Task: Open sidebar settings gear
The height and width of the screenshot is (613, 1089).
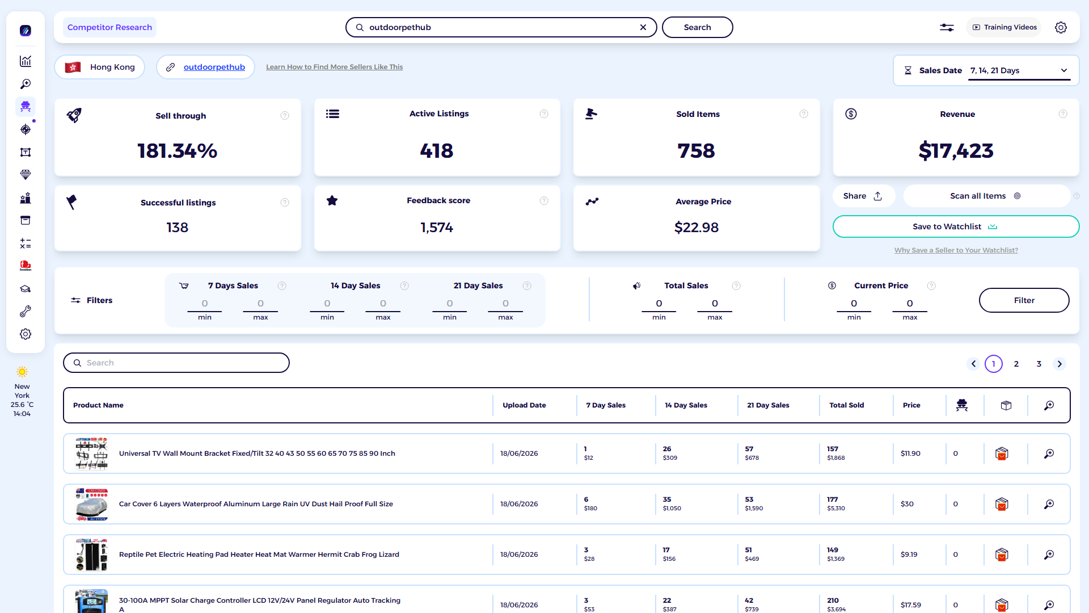Action: pos(26,334)
